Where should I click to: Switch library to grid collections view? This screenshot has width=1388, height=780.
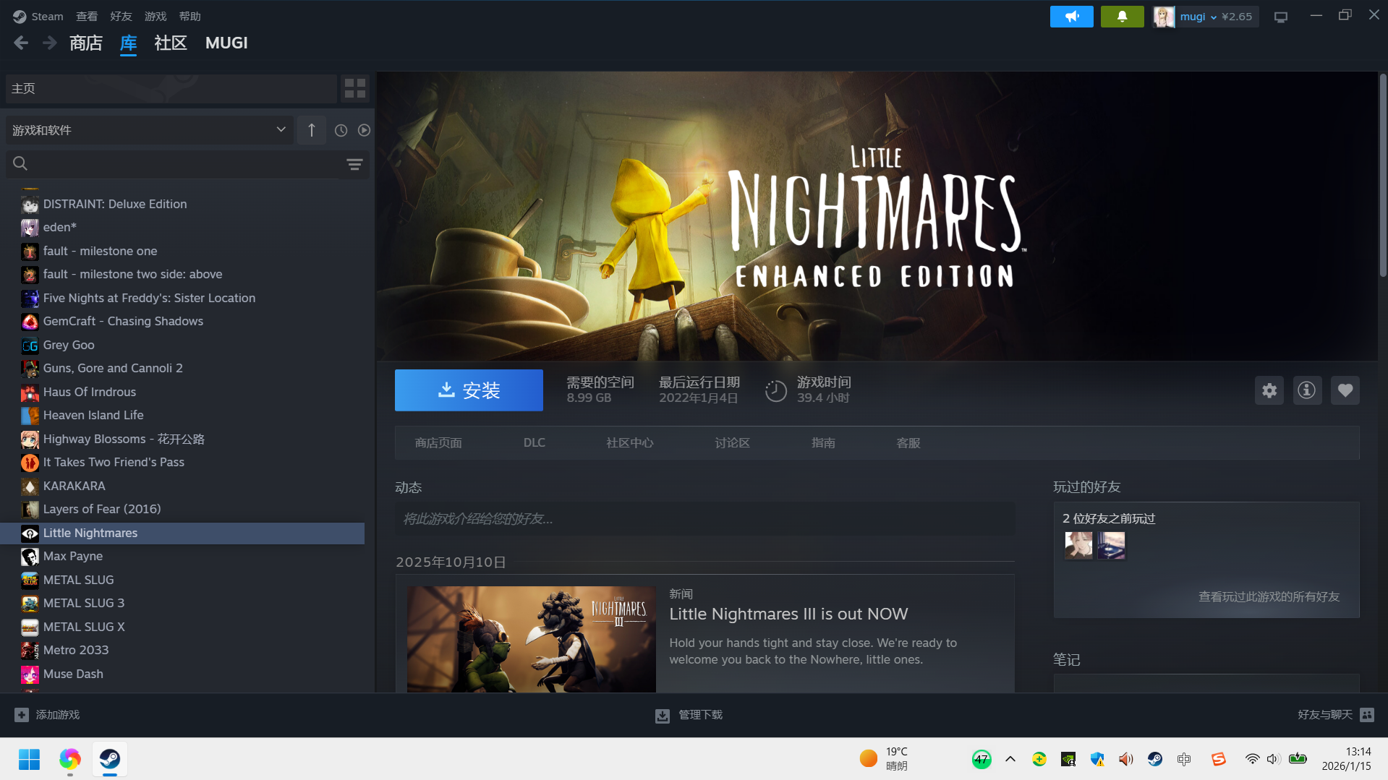click(x=355, y=88)
